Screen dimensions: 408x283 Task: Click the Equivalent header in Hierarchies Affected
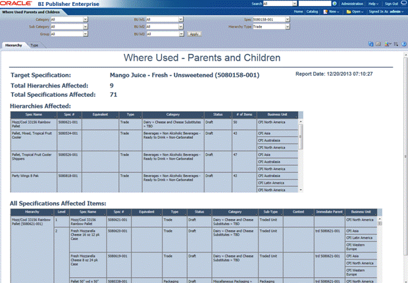coord(100,115)
